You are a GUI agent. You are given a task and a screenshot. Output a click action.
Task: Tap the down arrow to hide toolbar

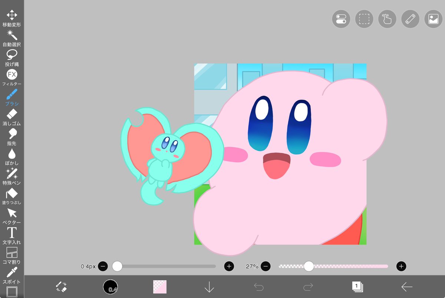click(x=210, y=286)
